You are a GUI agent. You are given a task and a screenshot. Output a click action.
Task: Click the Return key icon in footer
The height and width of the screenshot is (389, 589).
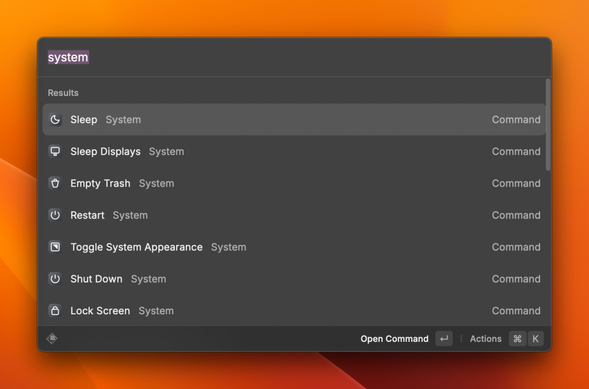pos(444,339)
